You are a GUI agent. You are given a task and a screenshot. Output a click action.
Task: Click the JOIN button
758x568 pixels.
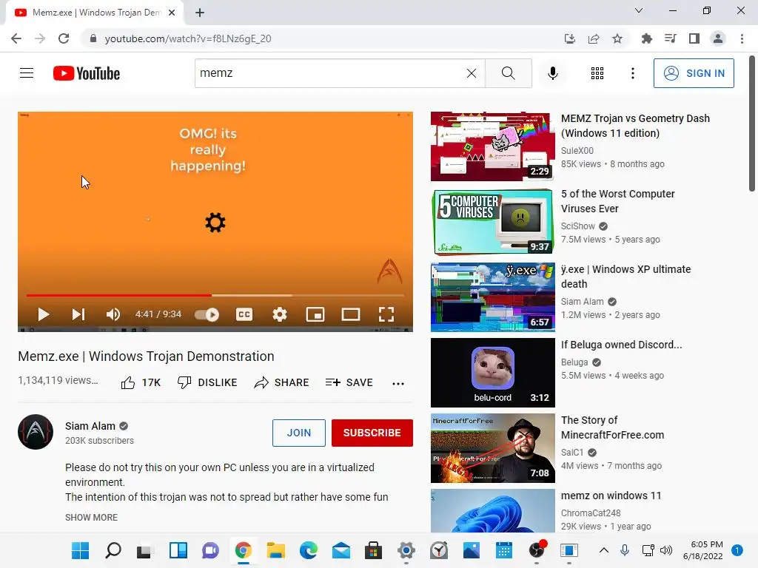pyautogui.click(x=299, y=433)
